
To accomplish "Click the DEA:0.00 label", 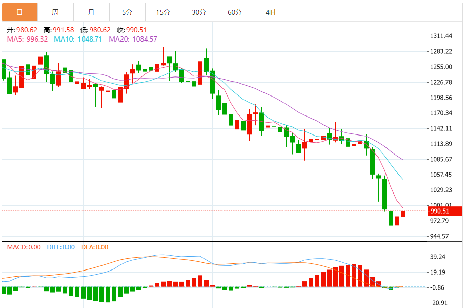I will 95,247.
